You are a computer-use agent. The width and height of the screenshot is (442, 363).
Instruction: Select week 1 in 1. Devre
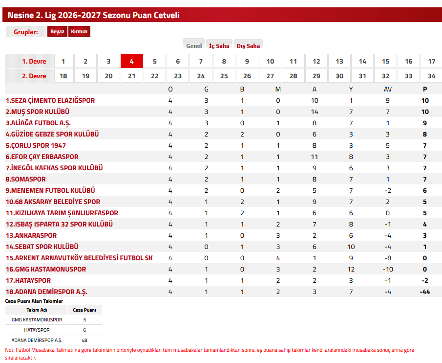pyautogui.click(x=63, y=61)
